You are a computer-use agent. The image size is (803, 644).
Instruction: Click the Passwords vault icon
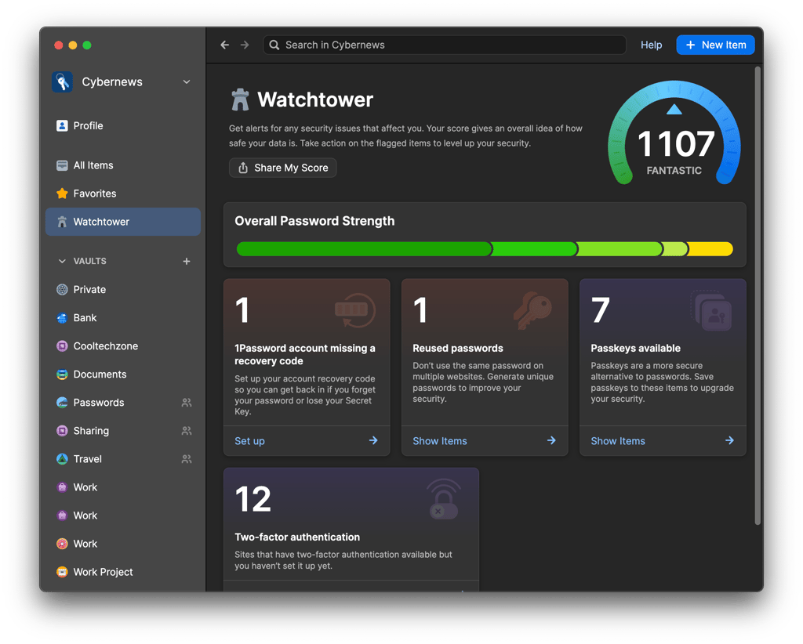62,403
